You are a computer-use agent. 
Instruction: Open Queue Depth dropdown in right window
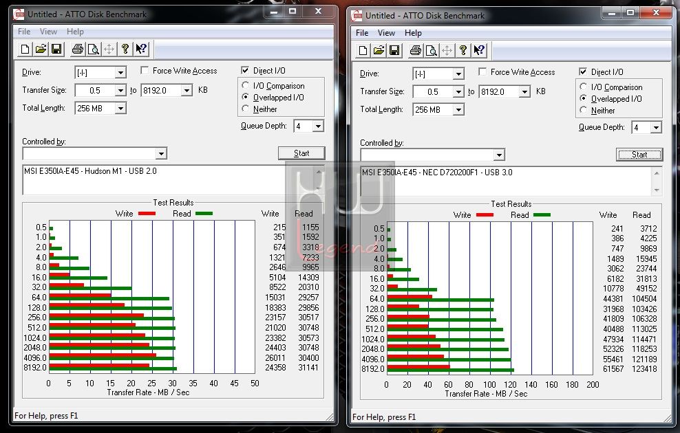(x=656, y=127)
